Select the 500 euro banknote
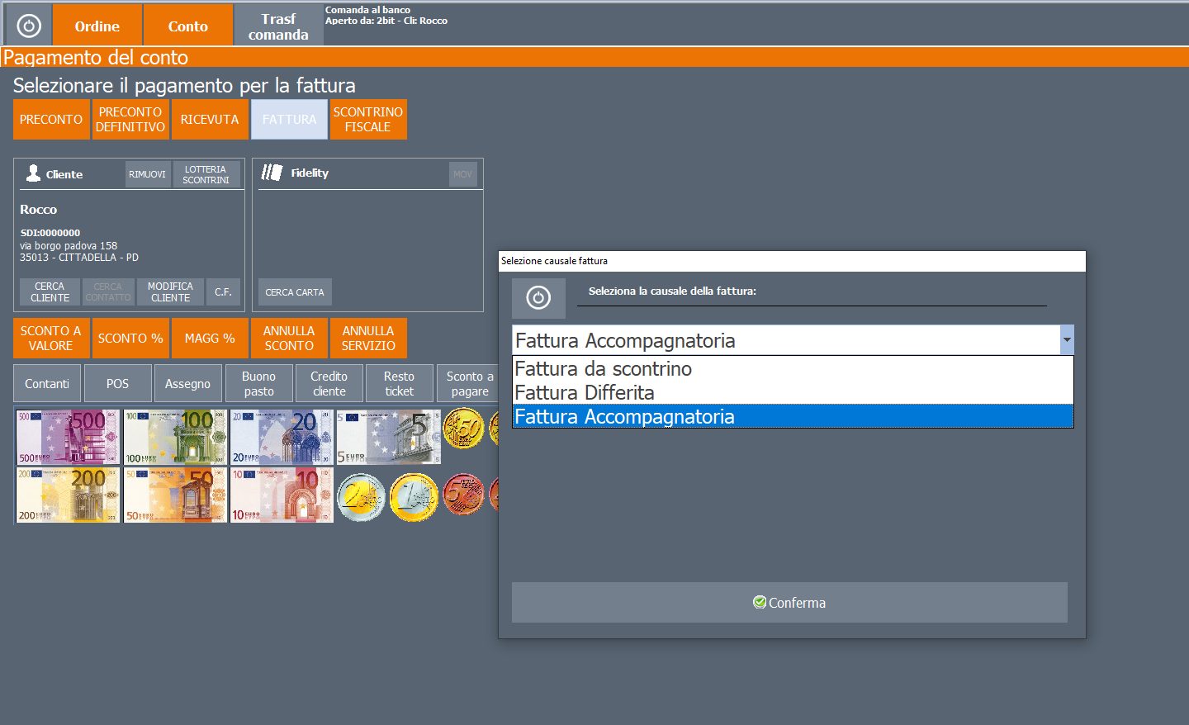This screenshot has width=1189, height=725. pyautogui.click(x=68, y=437)
